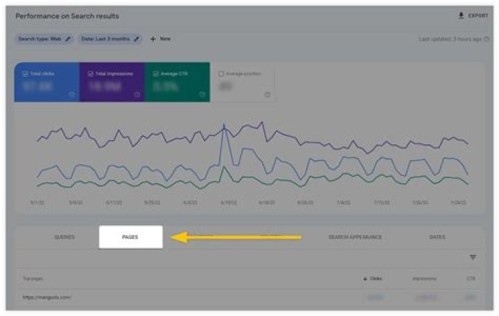Click the plus icon beside New
499x316 pixels.
(x=152, y=39)
